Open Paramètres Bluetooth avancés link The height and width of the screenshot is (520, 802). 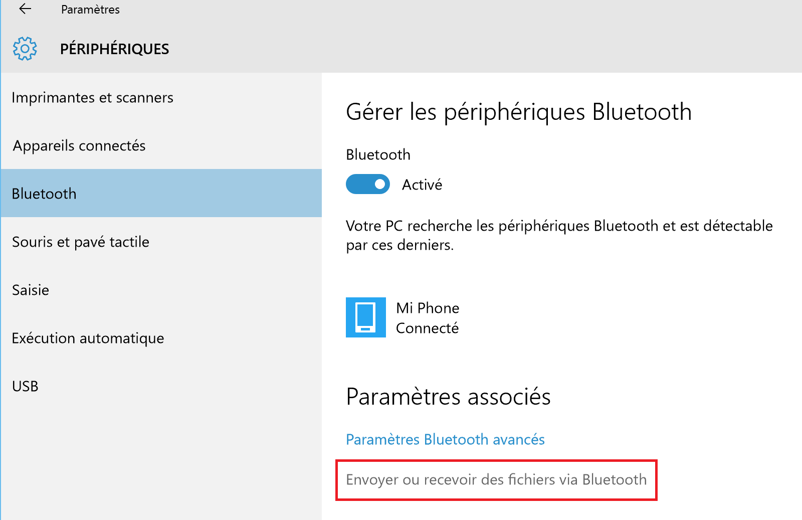pyautogui.click(x=445, y=439)
